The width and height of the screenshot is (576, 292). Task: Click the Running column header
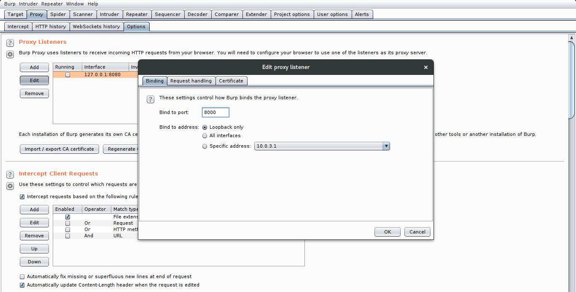(x=67, y=67)
